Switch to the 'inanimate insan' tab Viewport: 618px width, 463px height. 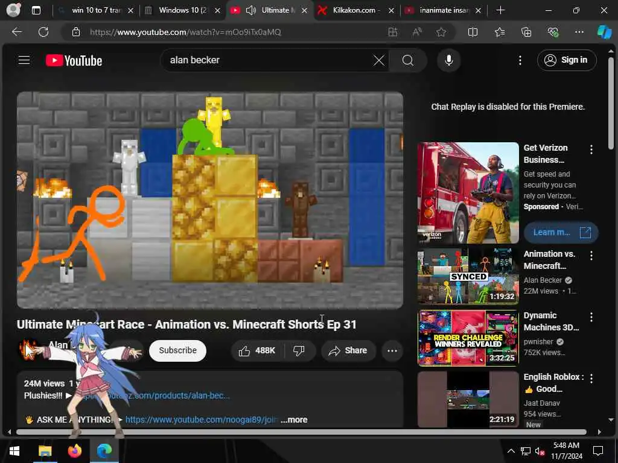pyautogui.click(x=444, y=10)
